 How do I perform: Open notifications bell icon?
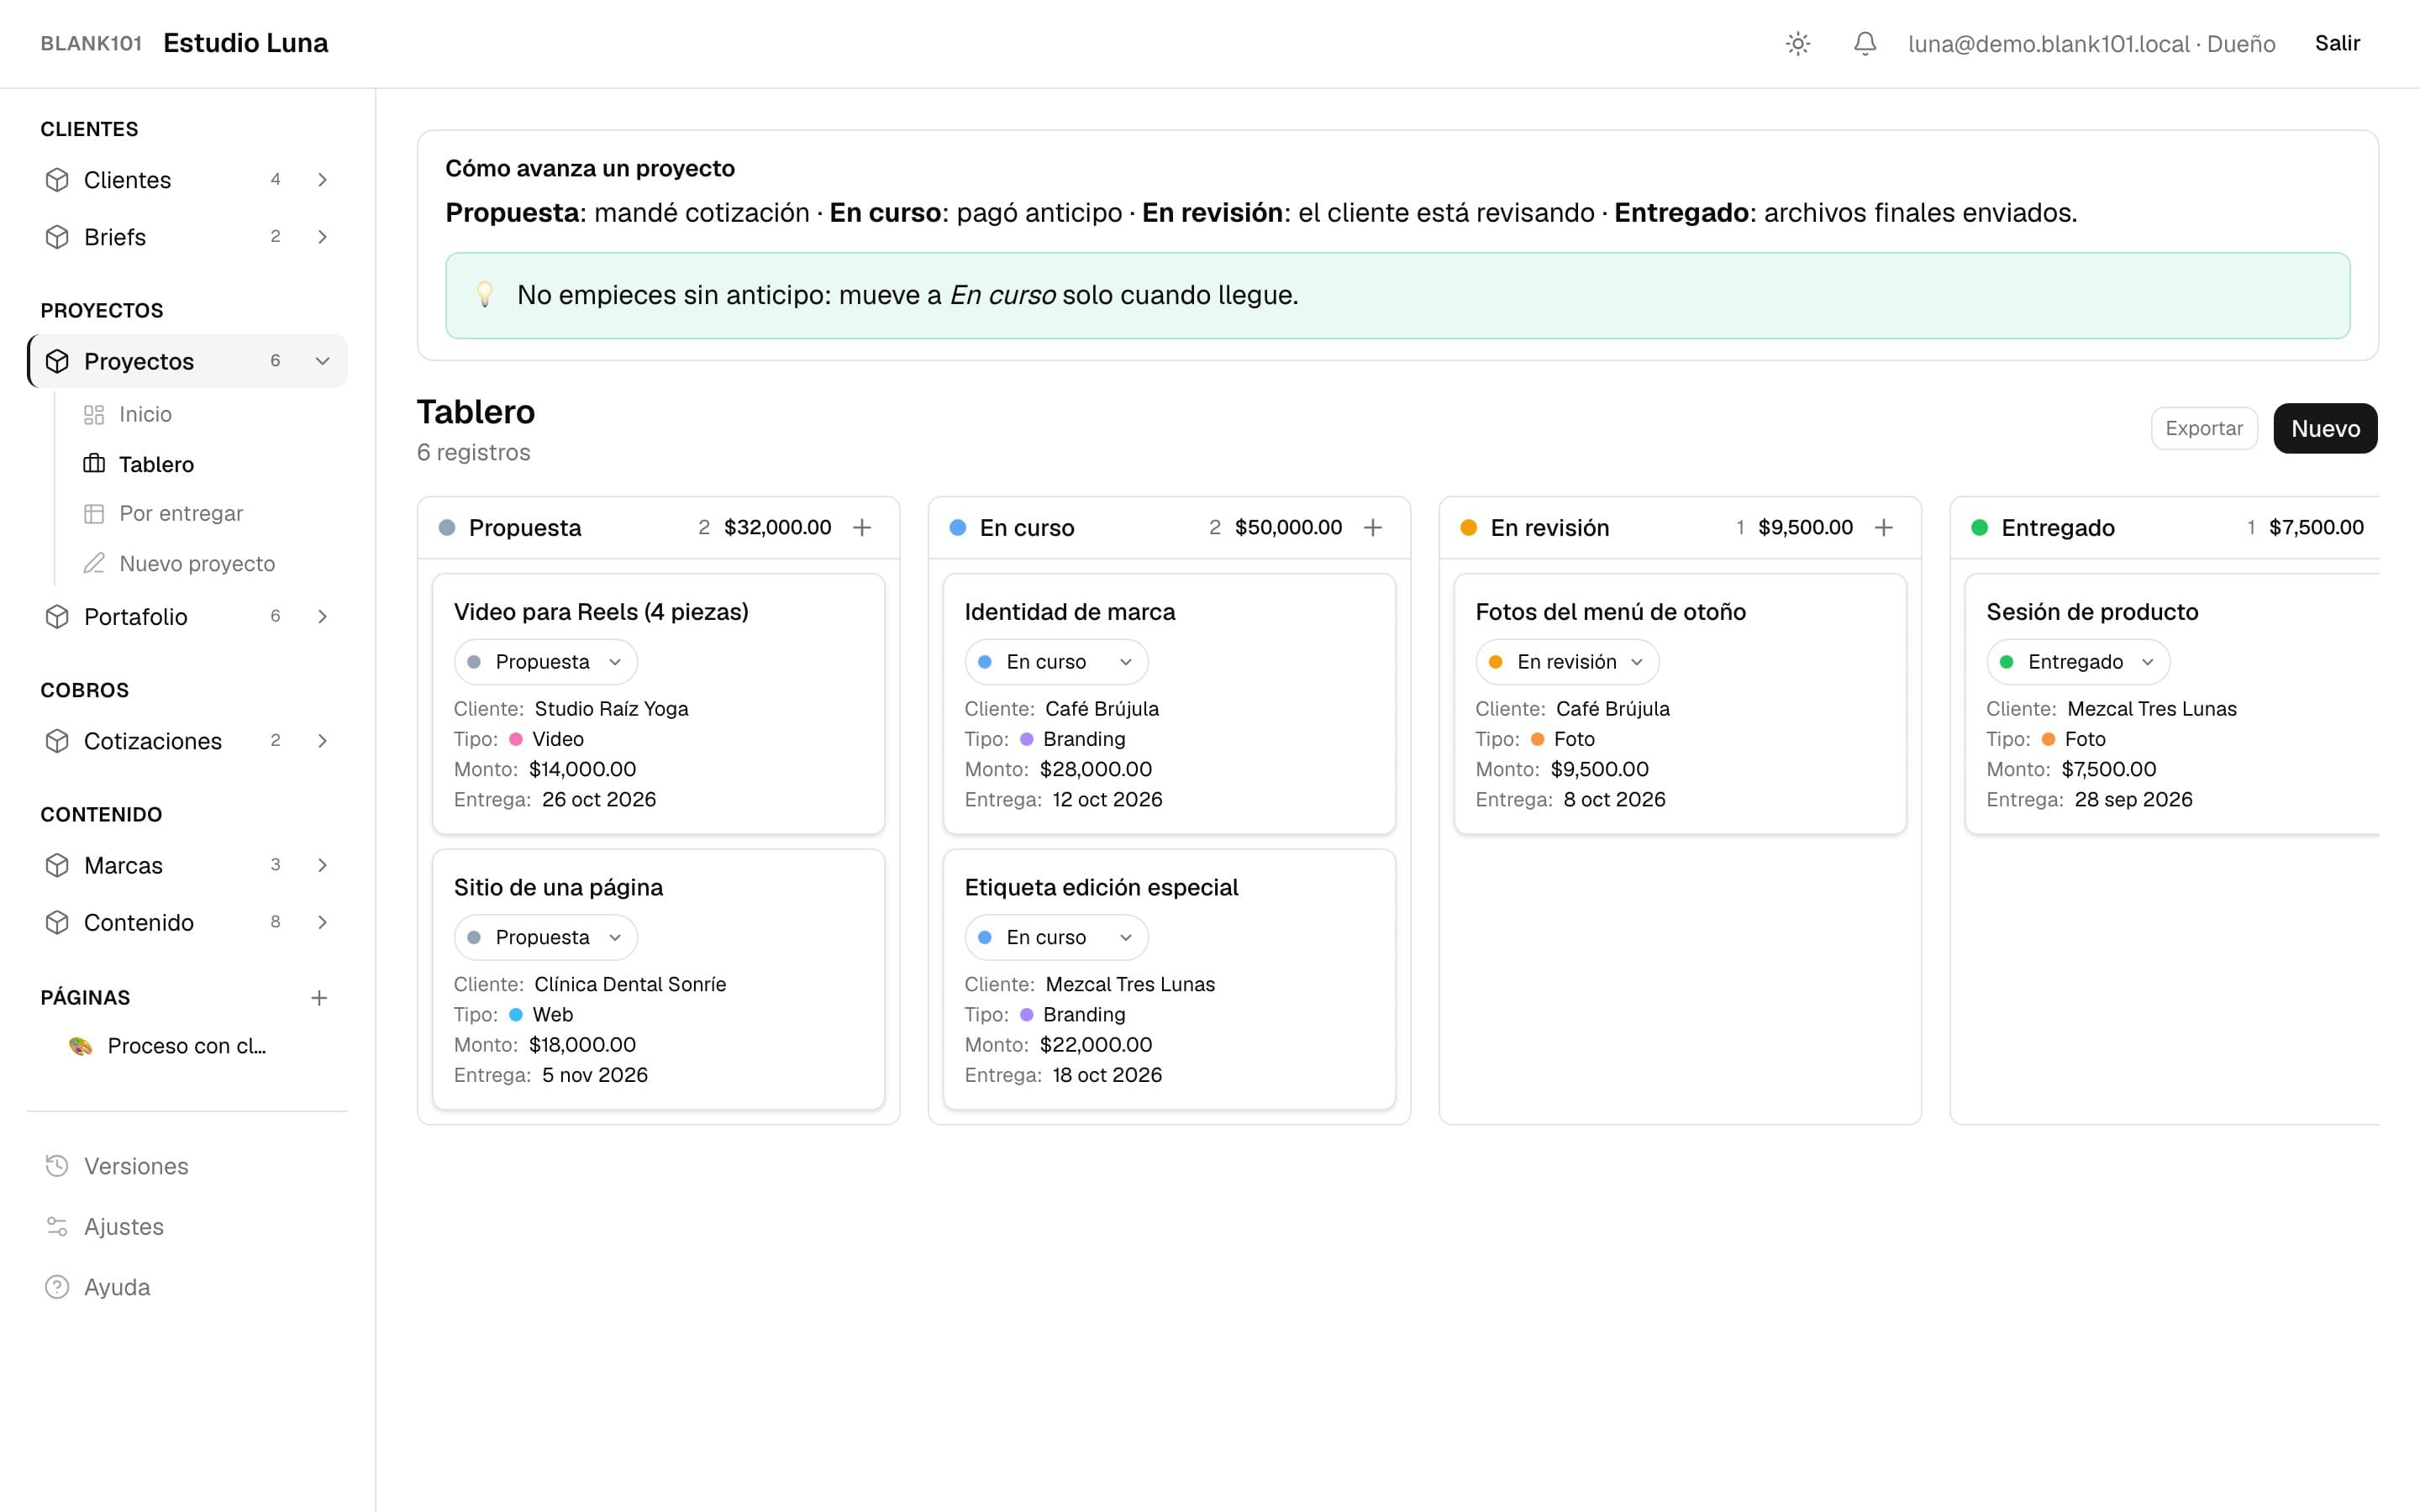click(1865, 44)
